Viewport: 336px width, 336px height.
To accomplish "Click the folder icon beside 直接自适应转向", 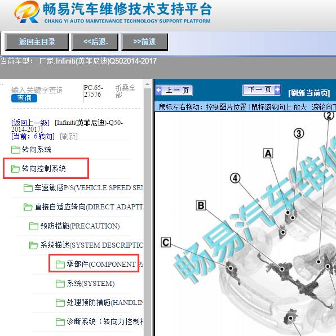I will (28, 207).
